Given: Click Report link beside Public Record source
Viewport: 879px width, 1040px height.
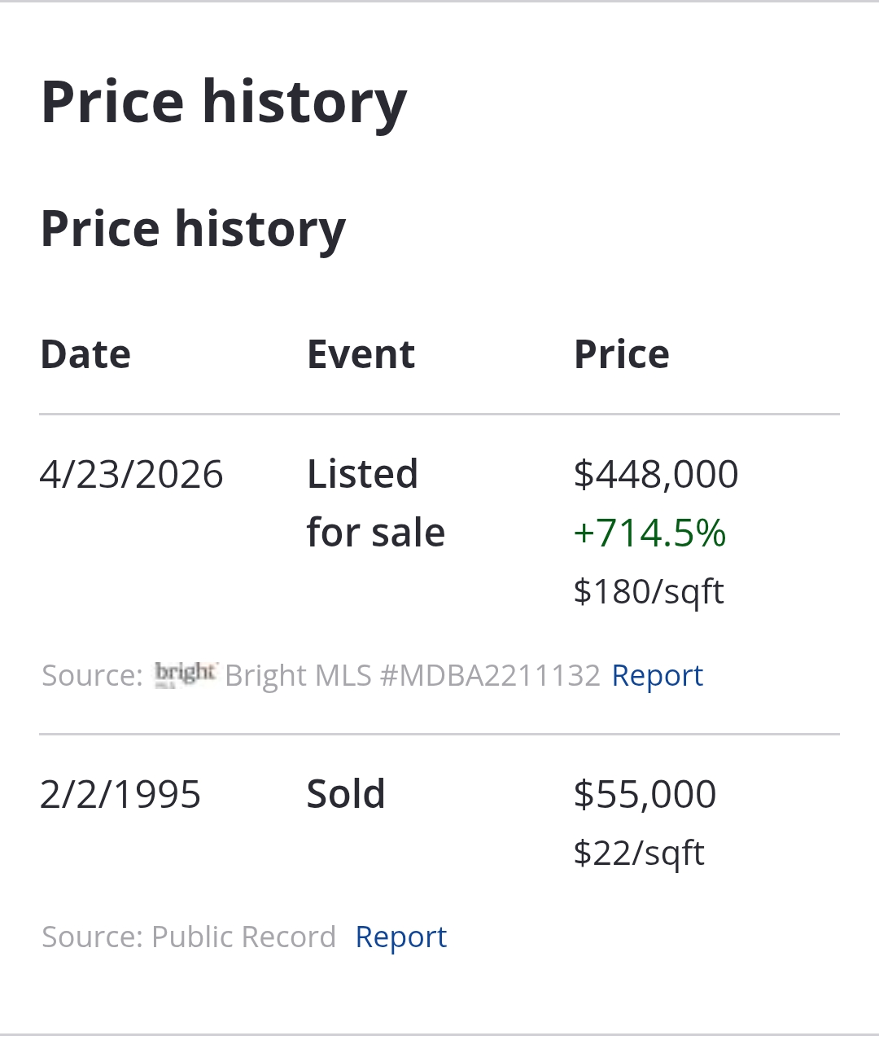Looking at the screenshot, I should click(400, 937).
